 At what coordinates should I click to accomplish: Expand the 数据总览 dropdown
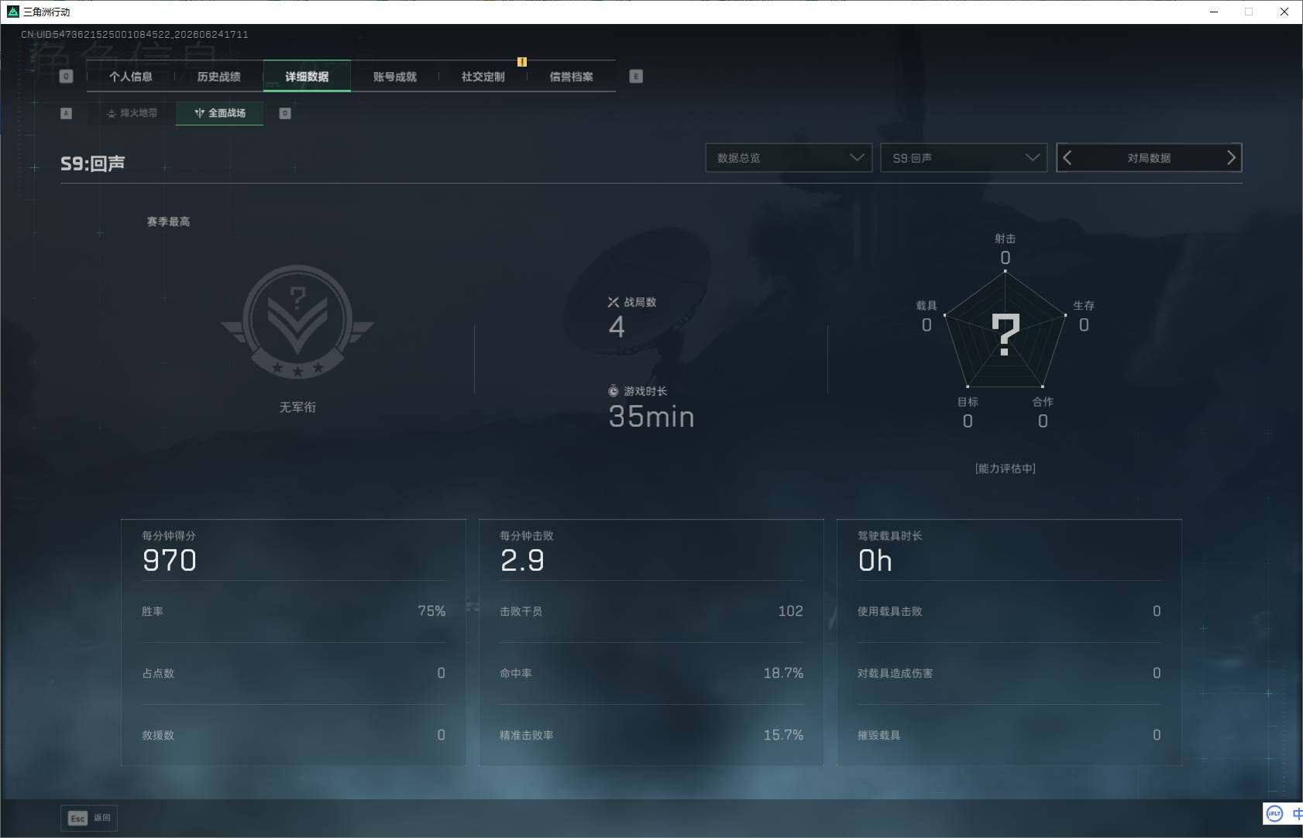click(789, 158)
